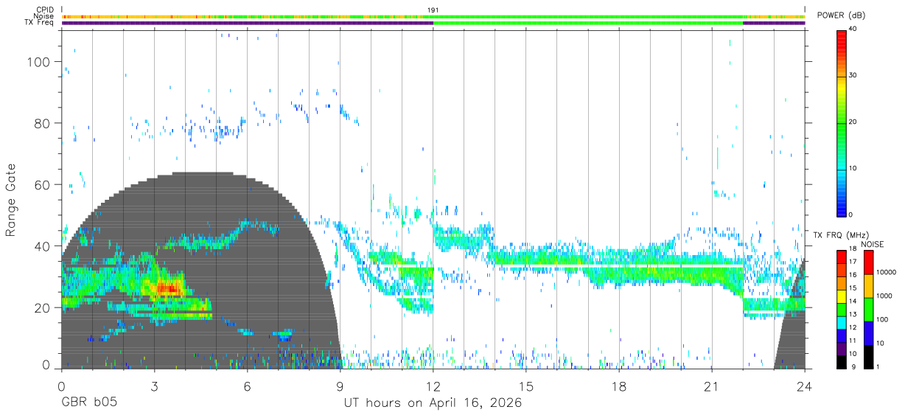Click range gate tick label 100

[40, 63]
